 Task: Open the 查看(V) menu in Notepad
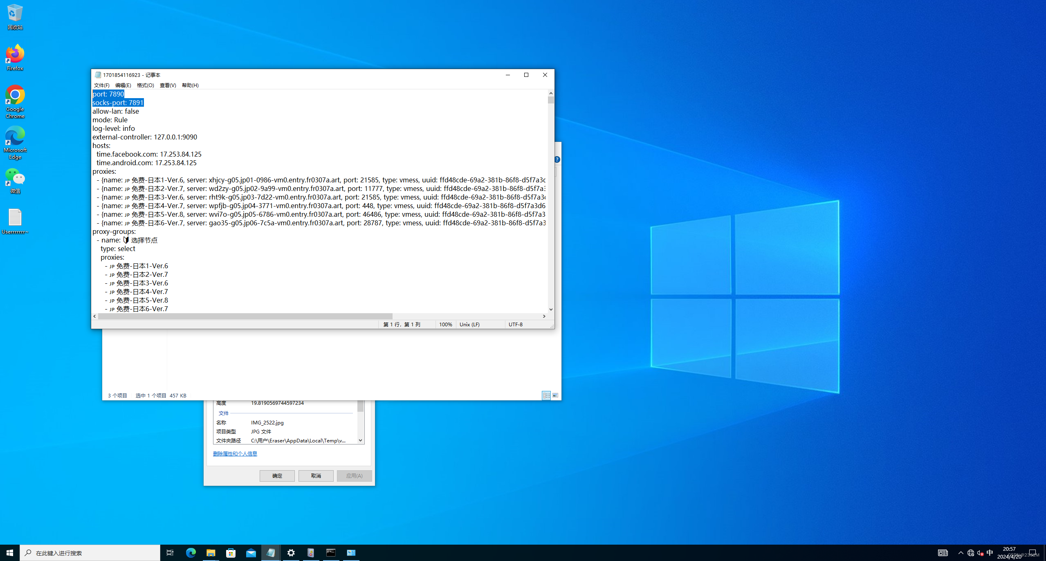click(x=168, y=85)
